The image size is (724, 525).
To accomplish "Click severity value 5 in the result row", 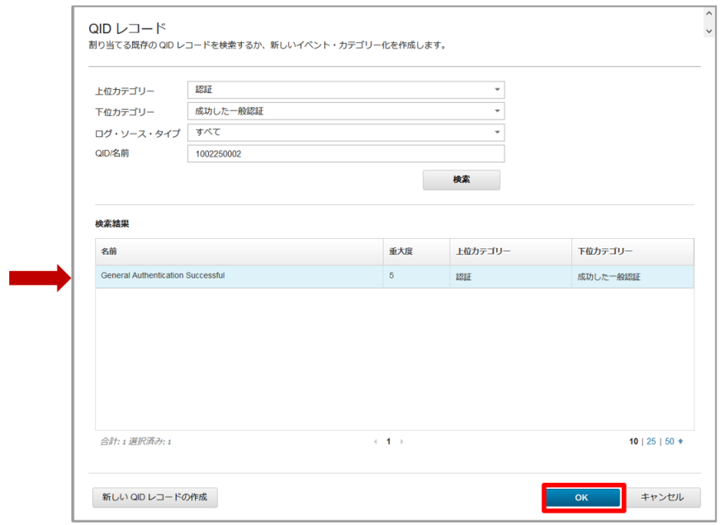I will click(x=391, y=275).
